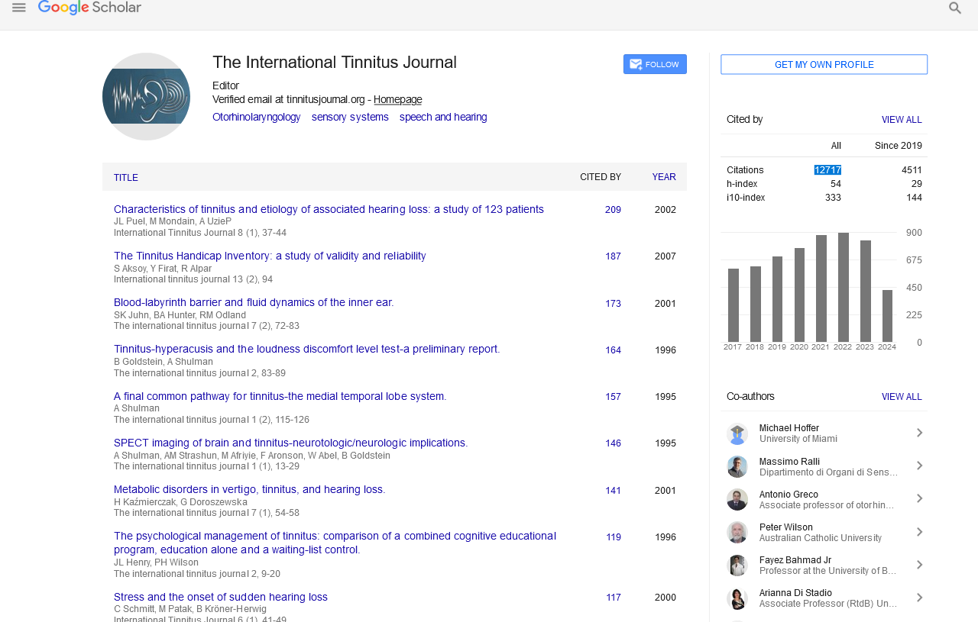Click the Tinnitus Journal profile picture
The image size is (978, 622).
point(146,96)
